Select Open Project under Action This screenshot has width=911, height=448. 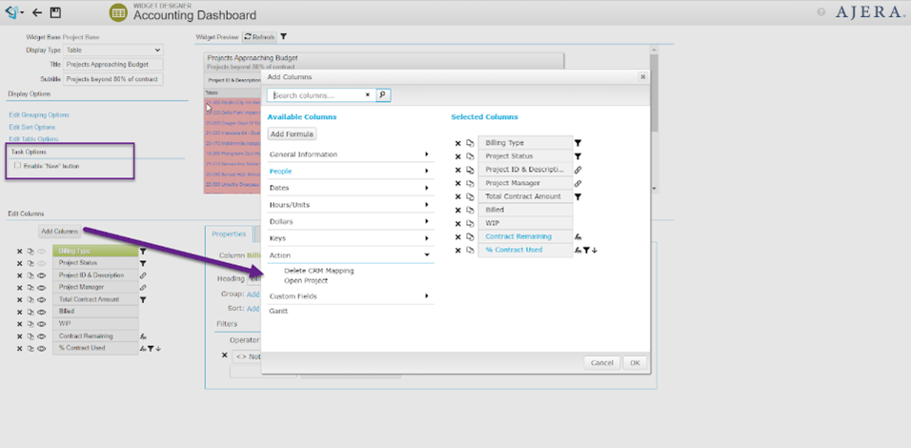point(305,281)
